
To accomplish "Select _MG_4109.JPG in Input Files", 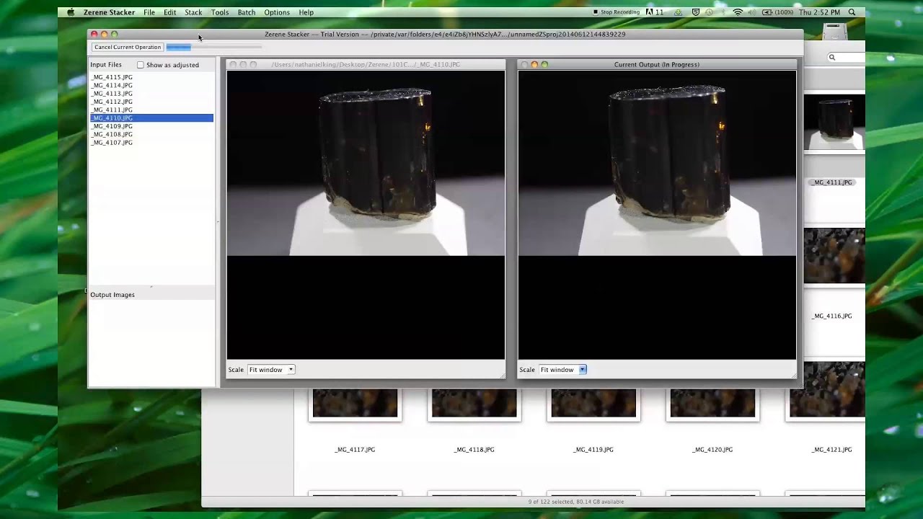I will pos(151,126).
